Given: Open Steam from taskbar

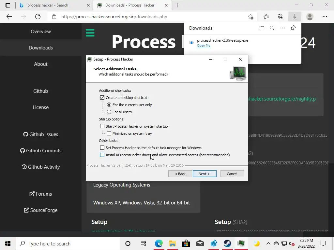Looking at the screenshot, I should coord(227,243).
